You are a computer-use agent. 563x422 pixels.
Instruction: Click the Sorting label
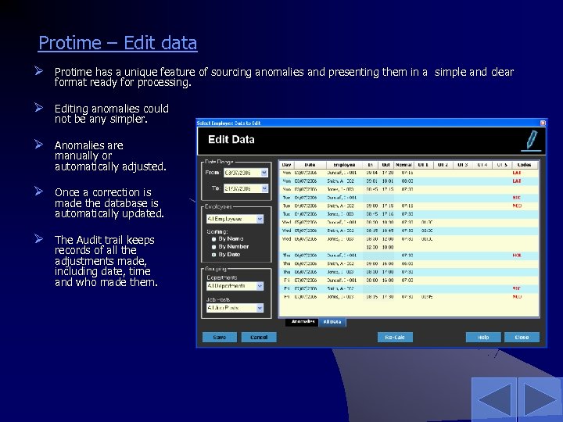pos(217,231)
